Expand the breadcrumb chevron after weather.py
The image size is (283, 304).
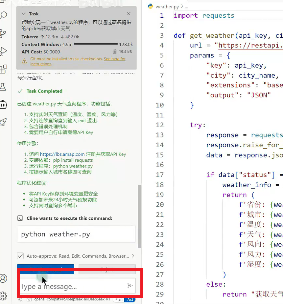pyautogui.click(x=182, y=7)
